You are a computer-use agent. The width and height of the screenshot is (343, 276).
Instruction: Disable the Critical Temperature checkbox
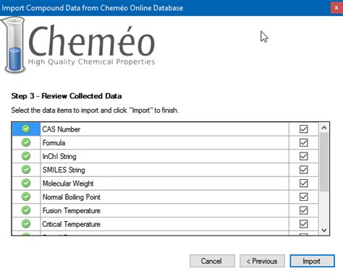click(x=303, y=224)
